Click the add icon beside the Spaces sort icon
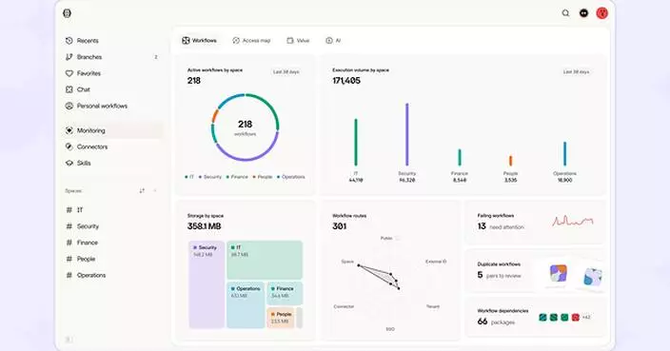 155,191
